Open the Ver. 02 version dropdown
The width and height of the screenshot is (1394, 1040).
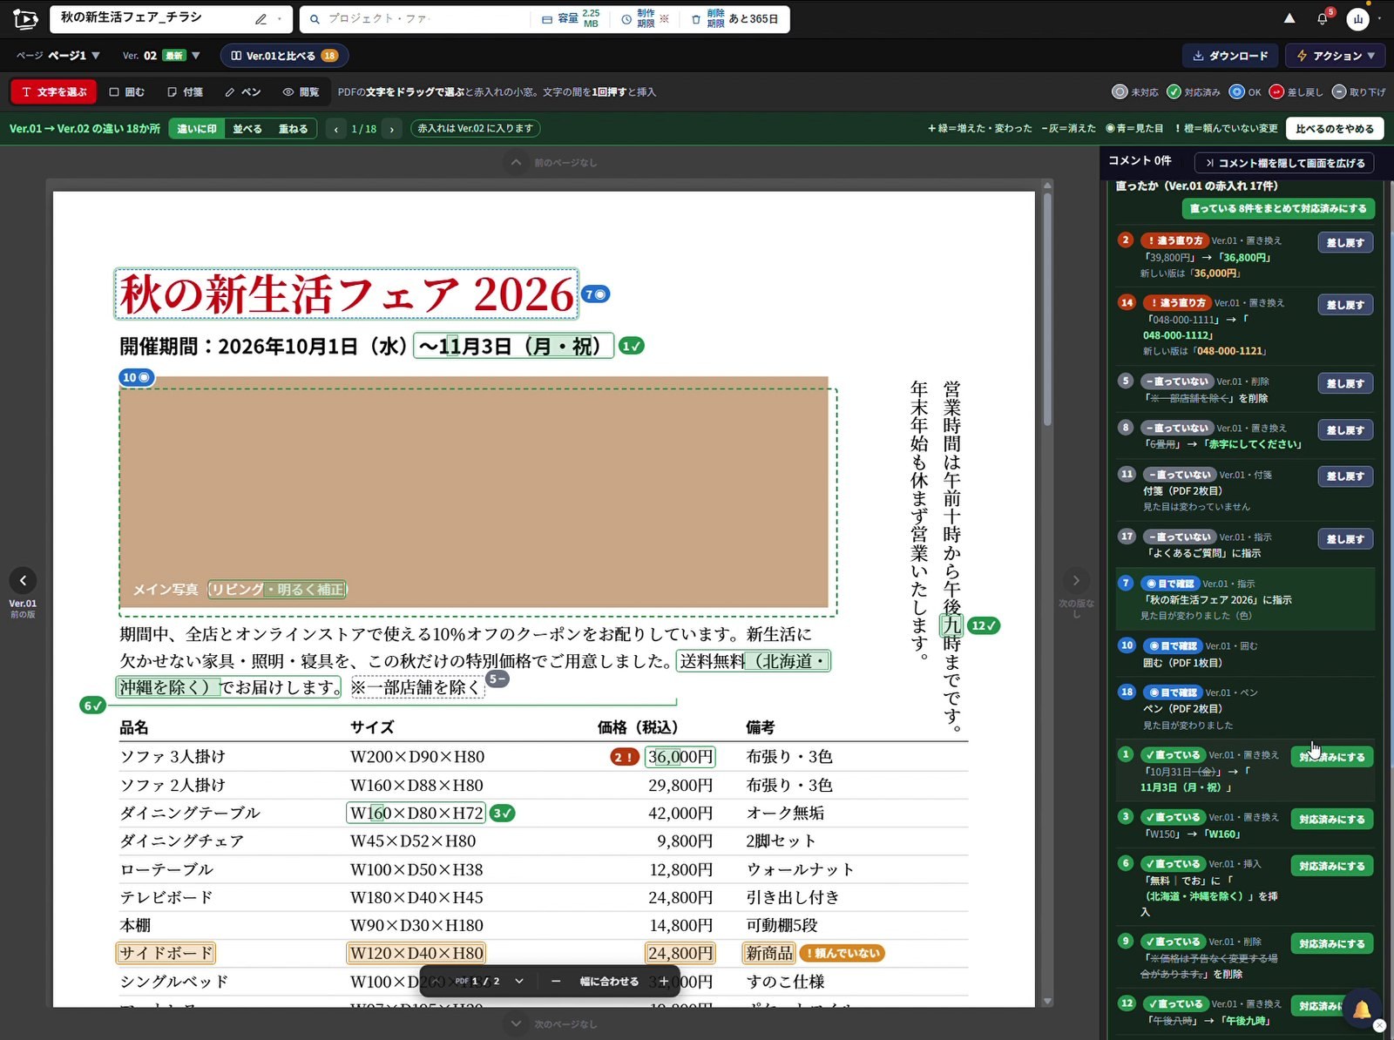coord(162,56)
